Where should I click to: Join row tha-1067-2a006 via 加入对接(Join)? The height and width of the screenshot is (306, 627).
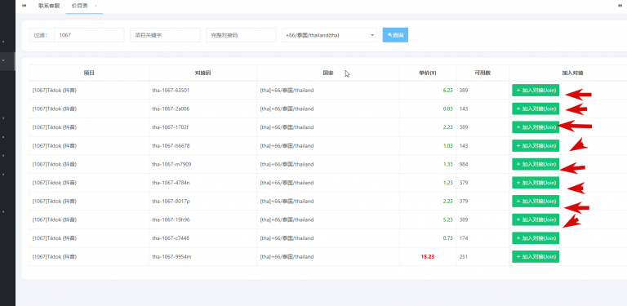(x=536, y=109)
